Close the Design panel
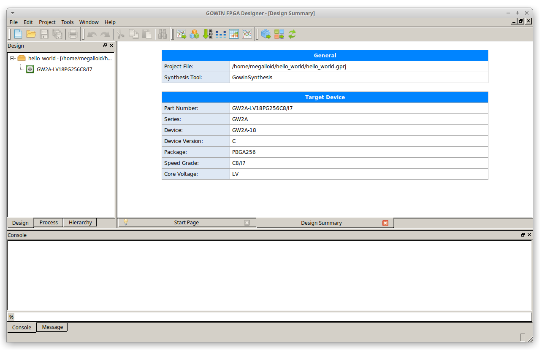This screenshot has height=350, width=542. [x=111, y=46]
